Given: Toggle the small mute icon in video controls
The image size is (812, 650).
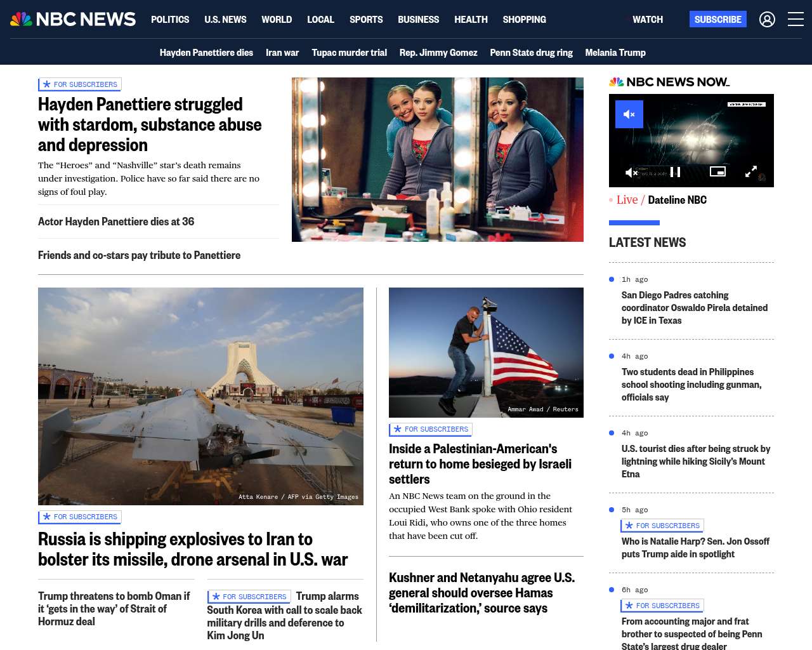Looking at the screenshot, I should pyautogui.click(x=631, y=172).
